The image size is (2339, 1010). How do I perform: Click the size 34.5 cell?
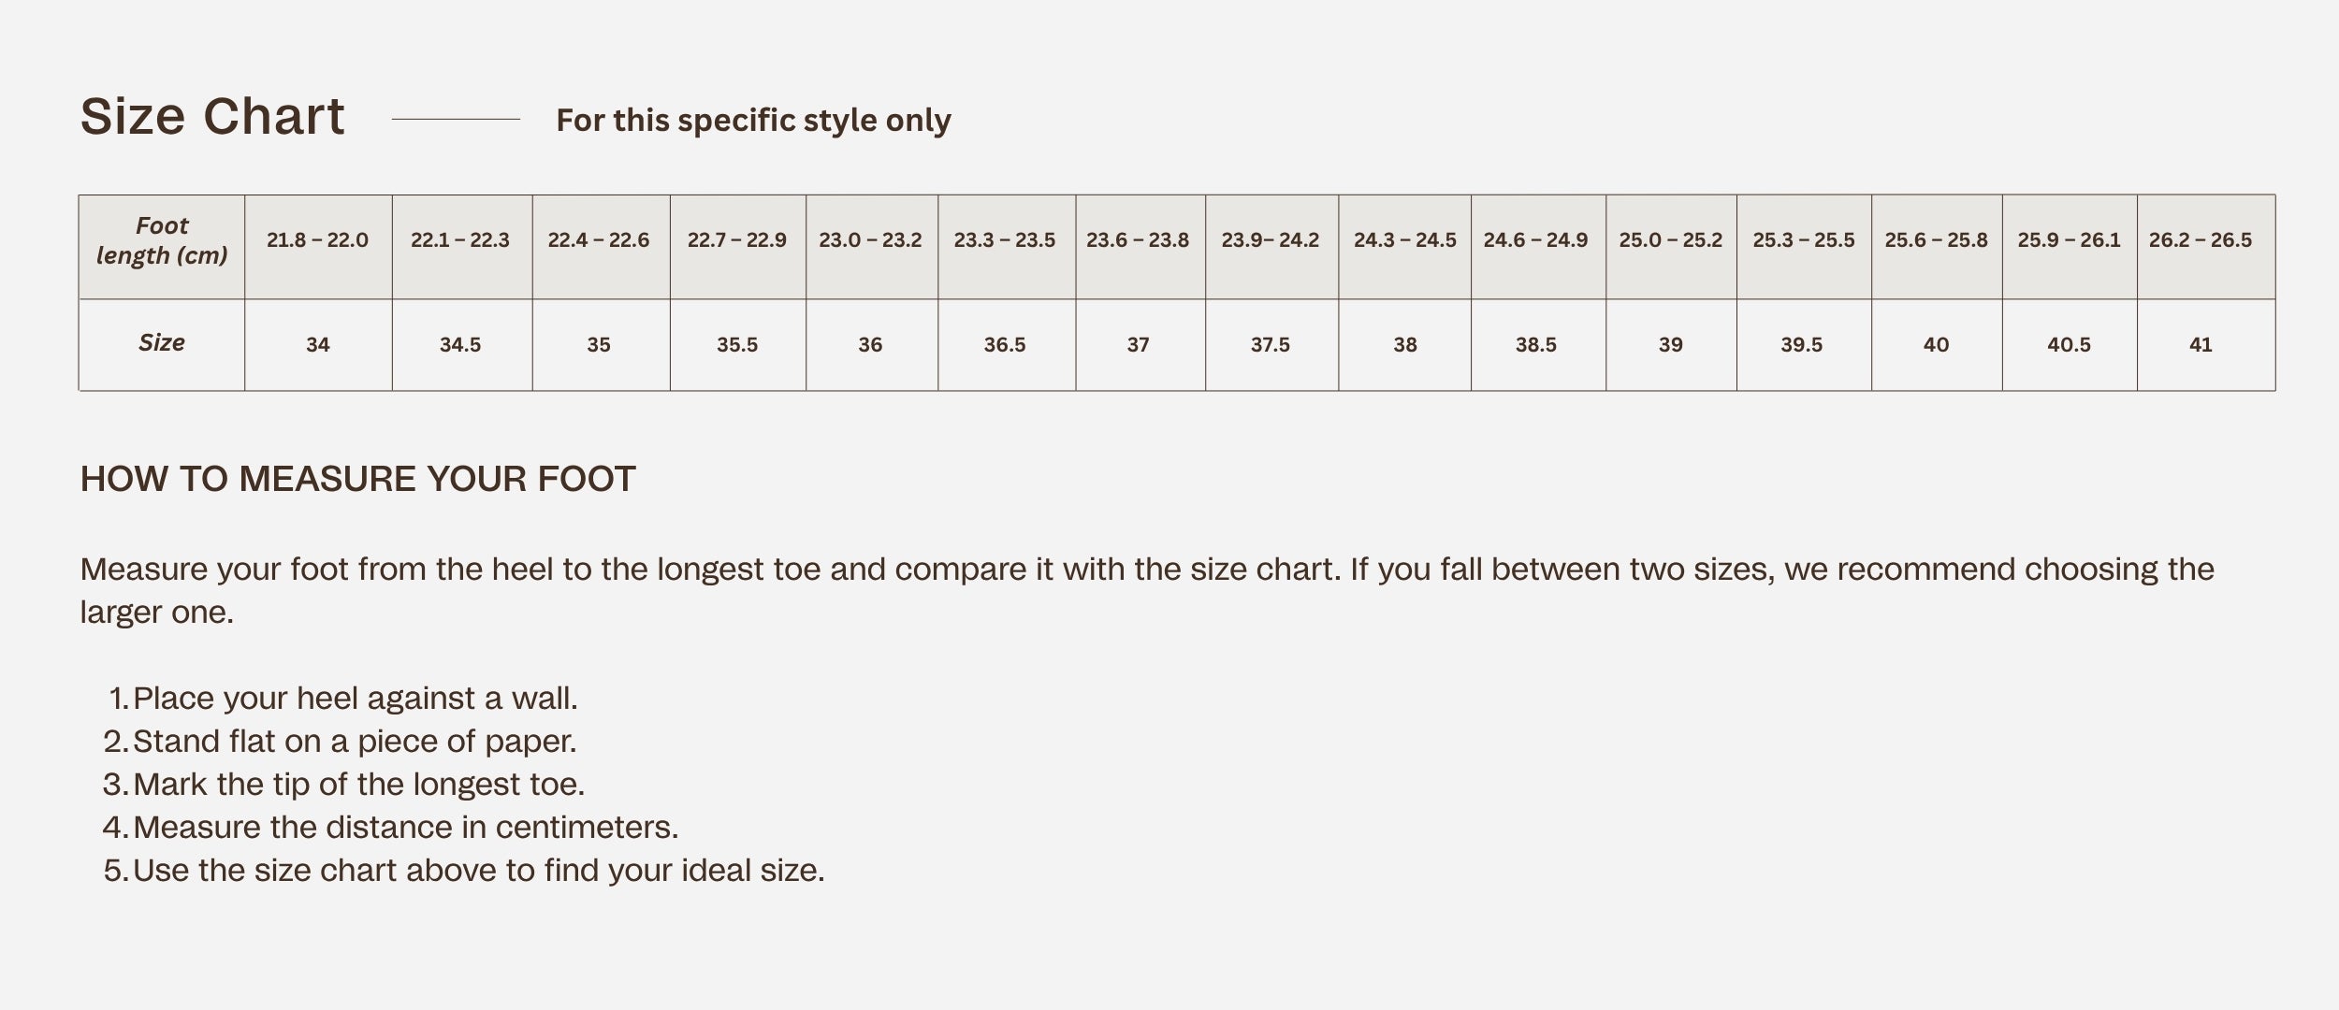(x=460, y=345)
